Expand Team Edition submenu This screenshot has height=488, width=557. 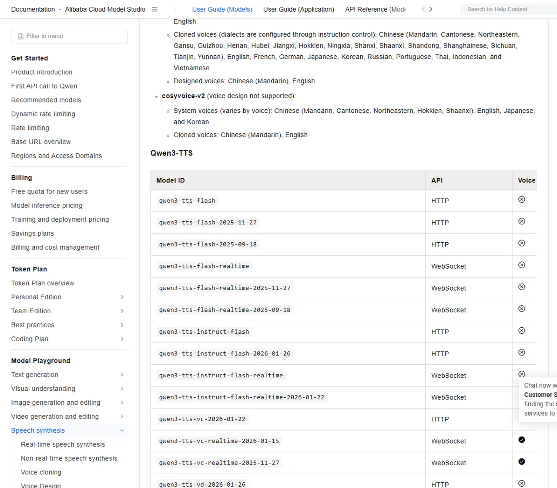(x=122, y=311)
